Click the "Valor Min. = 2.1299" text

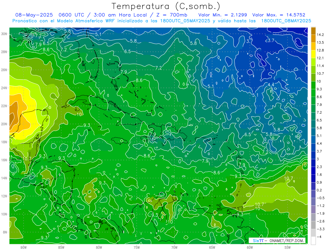click(222, 15)
